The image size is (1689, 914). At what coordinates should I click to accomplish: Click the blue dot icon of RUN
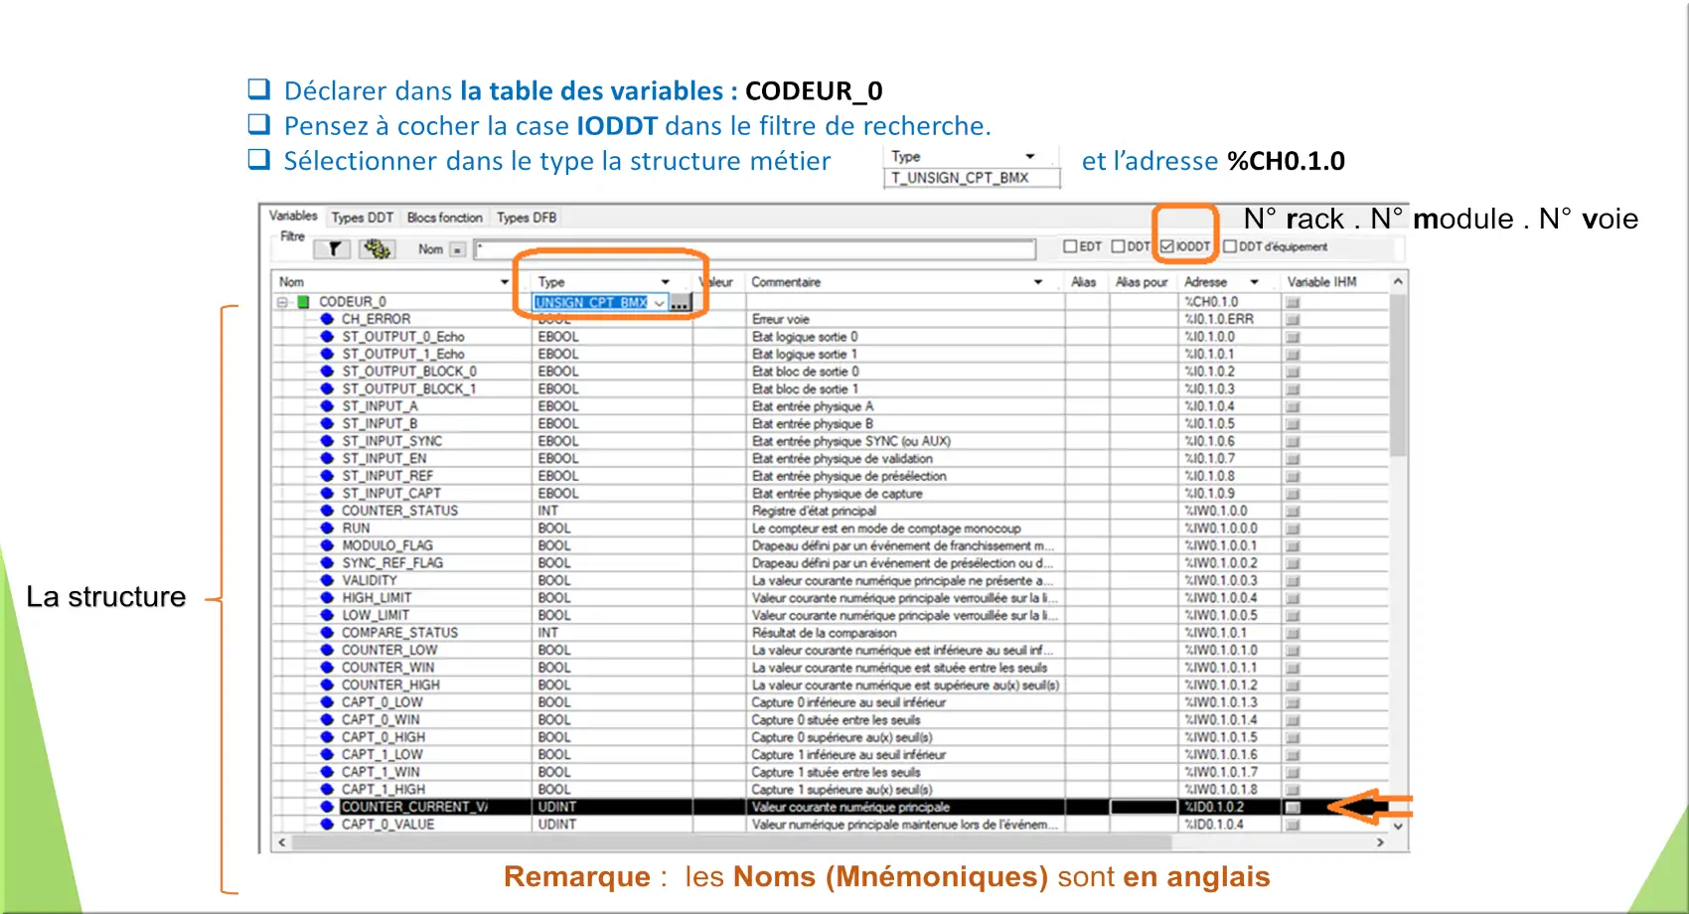pos(326,529)
